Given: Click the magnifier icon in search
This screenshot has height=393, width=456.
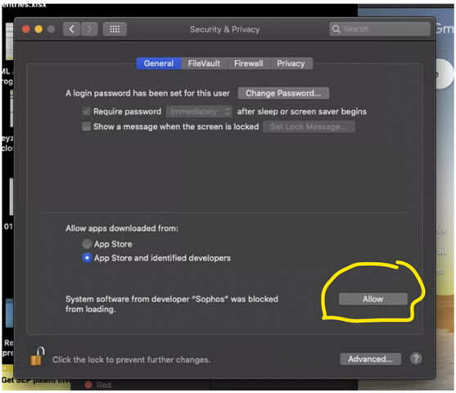Looking at the screenshot, I should point(336,29).
